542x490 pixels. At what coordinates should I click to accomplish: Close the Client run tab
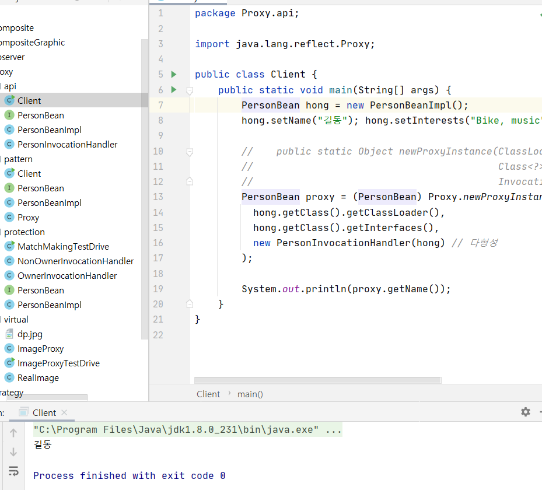pos(64,412)
